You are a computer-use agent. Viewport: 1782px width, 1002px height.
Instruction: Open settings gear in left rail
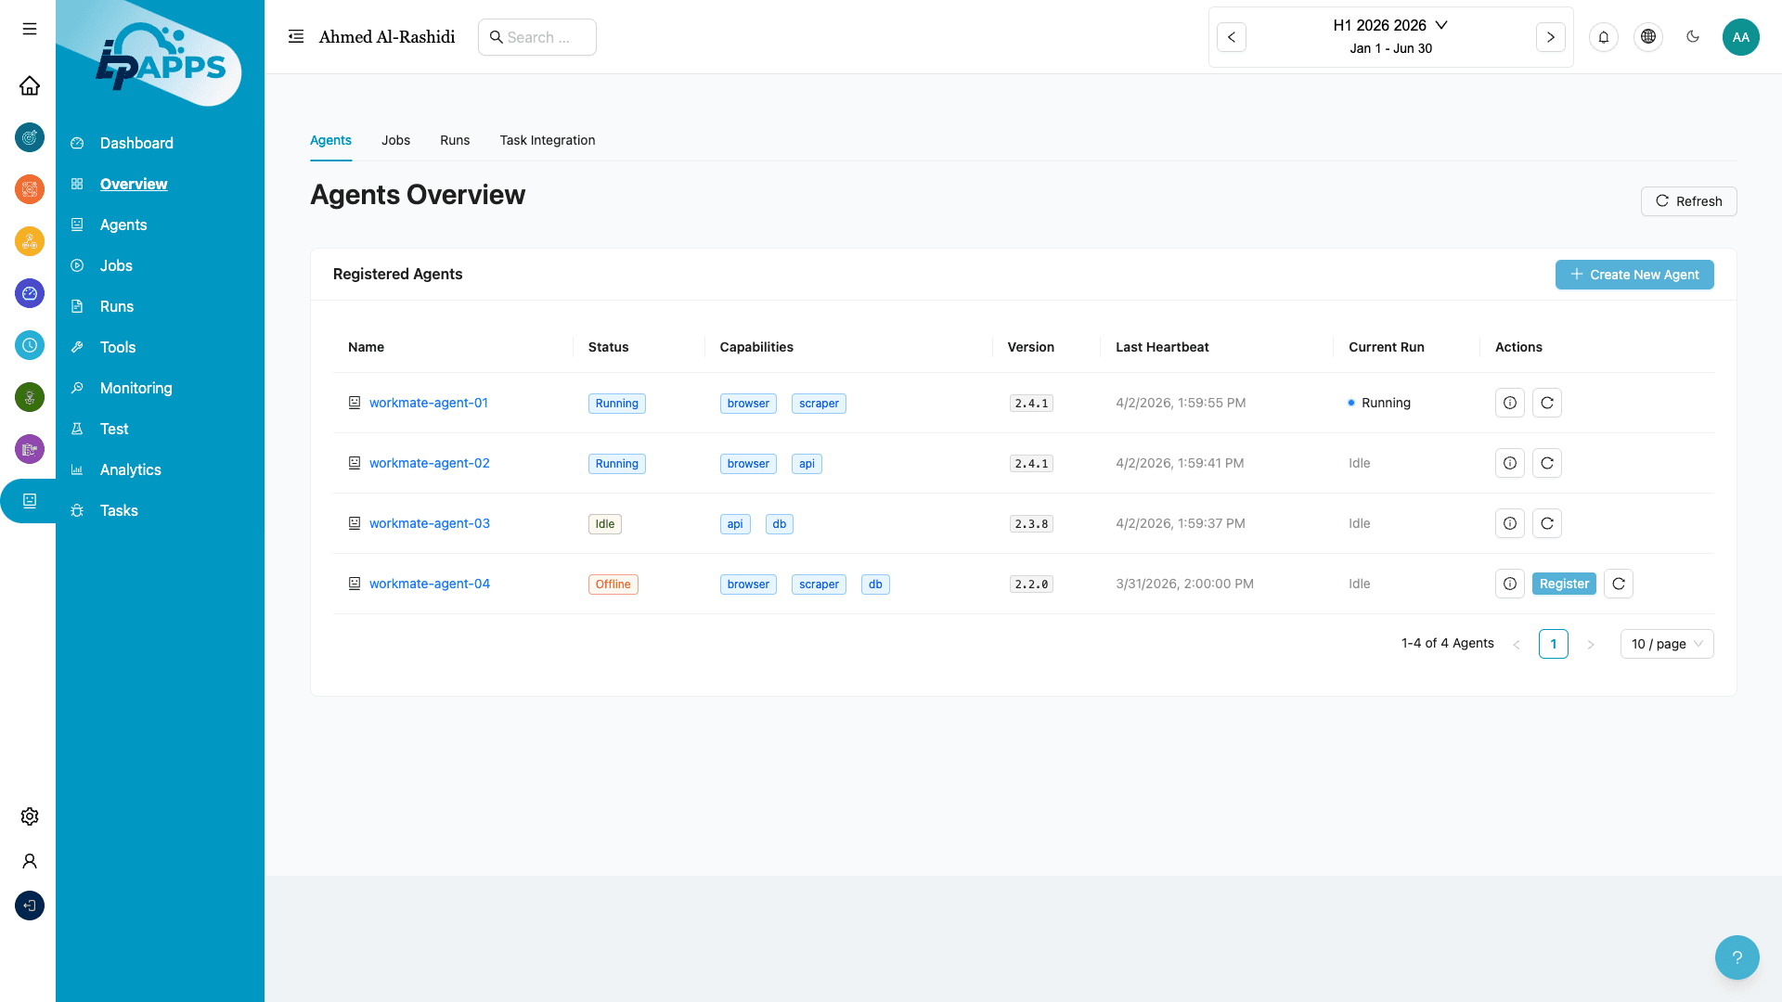click(30, 816)
